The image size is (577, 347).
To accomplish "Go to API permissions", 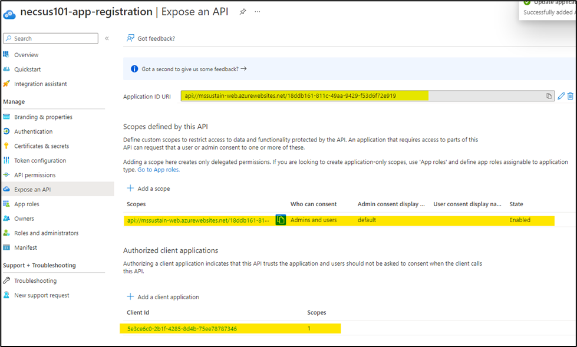I will click(x=35, y=175).
